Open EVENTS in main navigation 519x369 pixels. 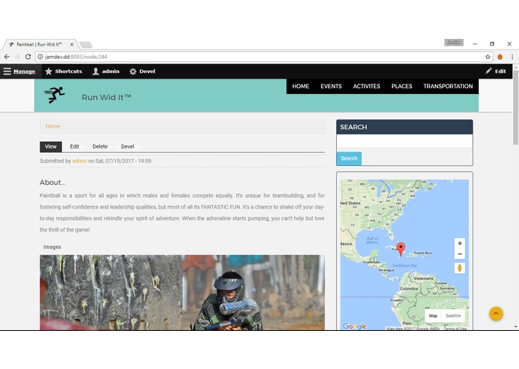pos(331,87)
